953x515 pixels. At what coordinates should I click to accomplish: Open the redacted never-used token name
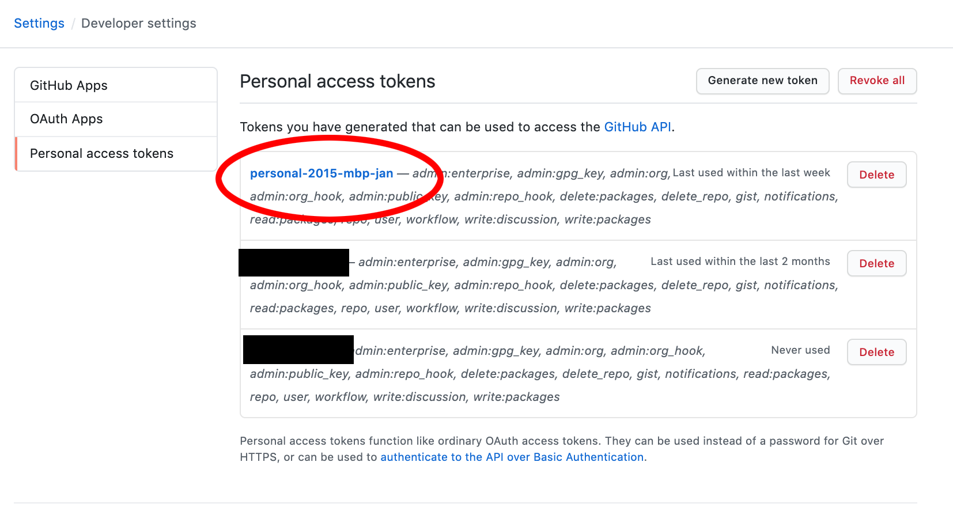[298, 350]
